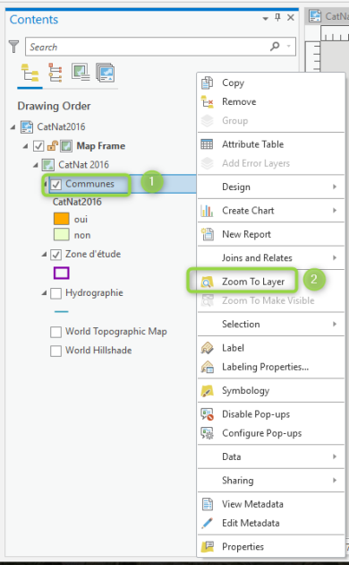Switch to List By Data Source view
This screenshot has height=565, width=349.
tap(55, 73)
